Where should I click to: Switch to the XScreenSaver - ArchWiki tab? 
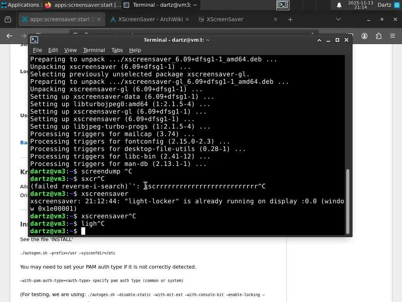[x=150, y=19]
